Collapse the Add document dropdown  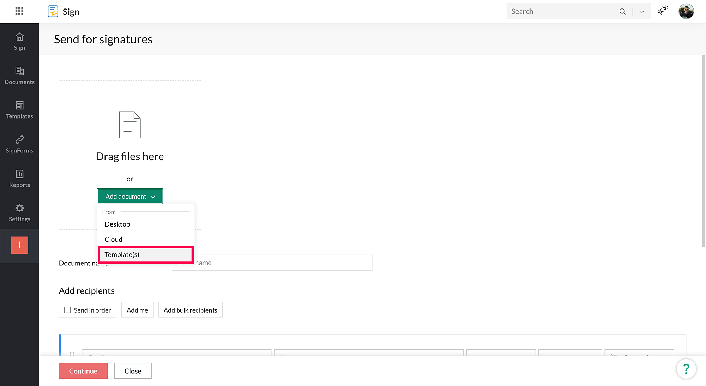[x=130, y=196]
